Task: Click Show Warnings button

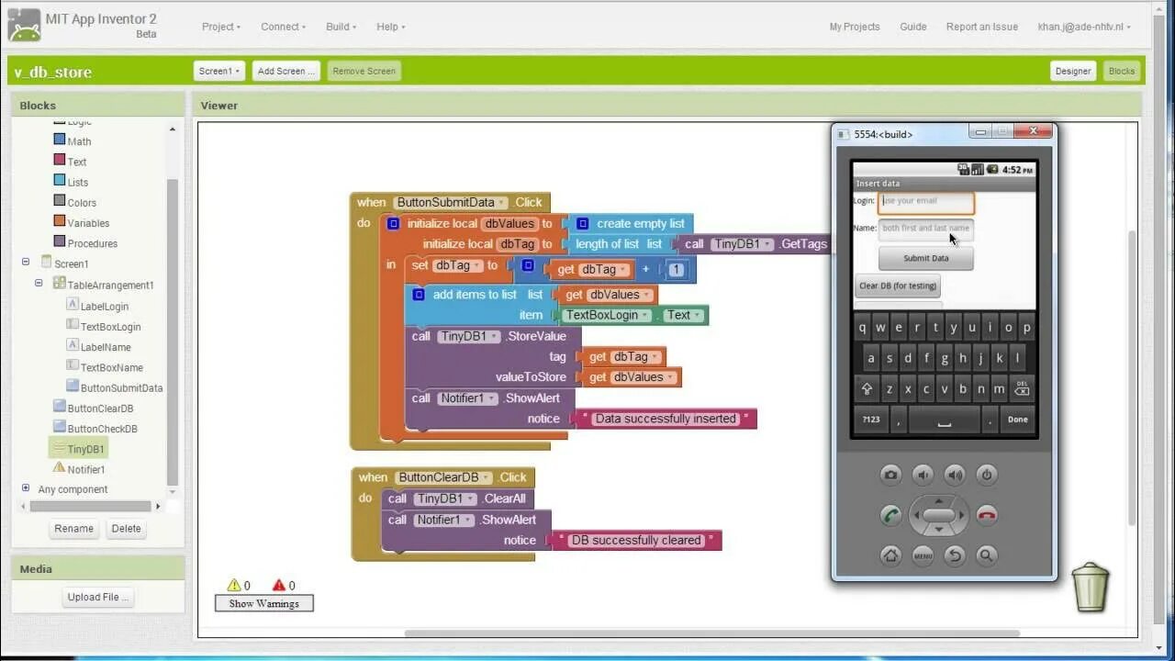Action: [x=264, y=603]
